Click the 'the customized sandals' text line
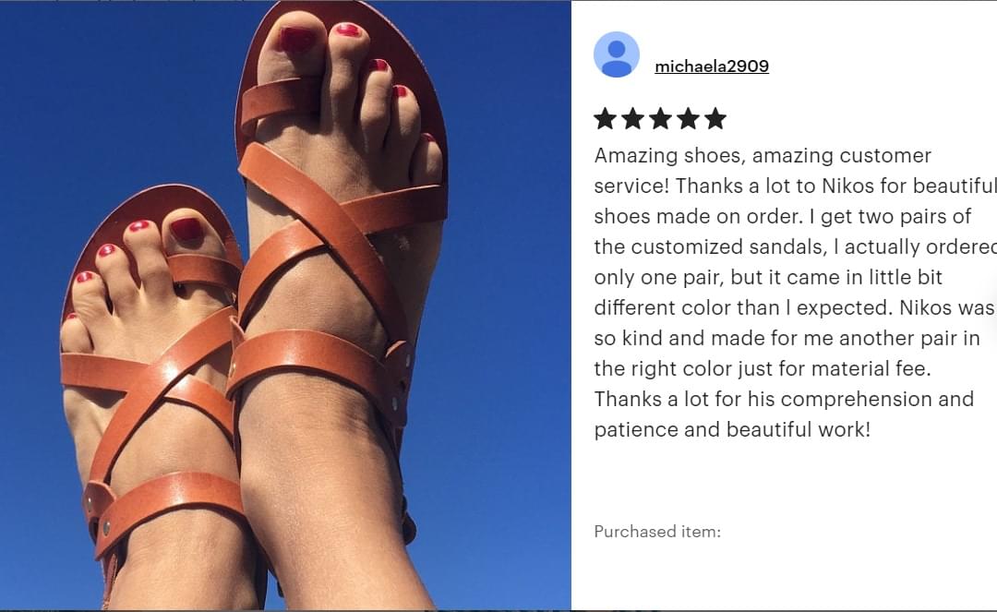 point(795,247)
